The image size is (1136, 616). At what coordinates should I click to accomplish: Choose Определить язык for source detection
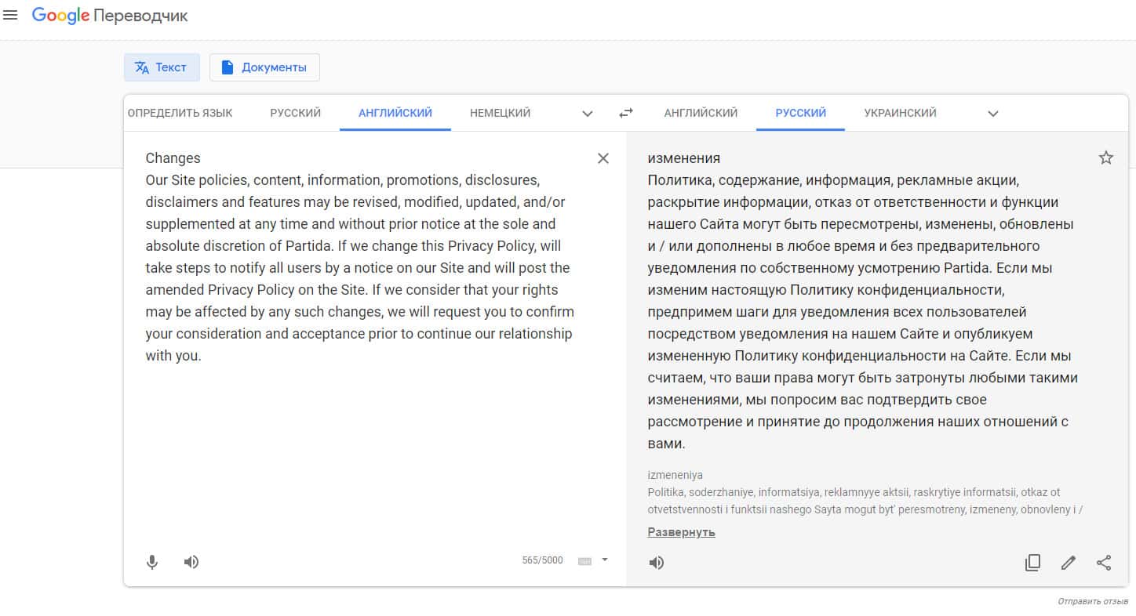tap(180, 113)
